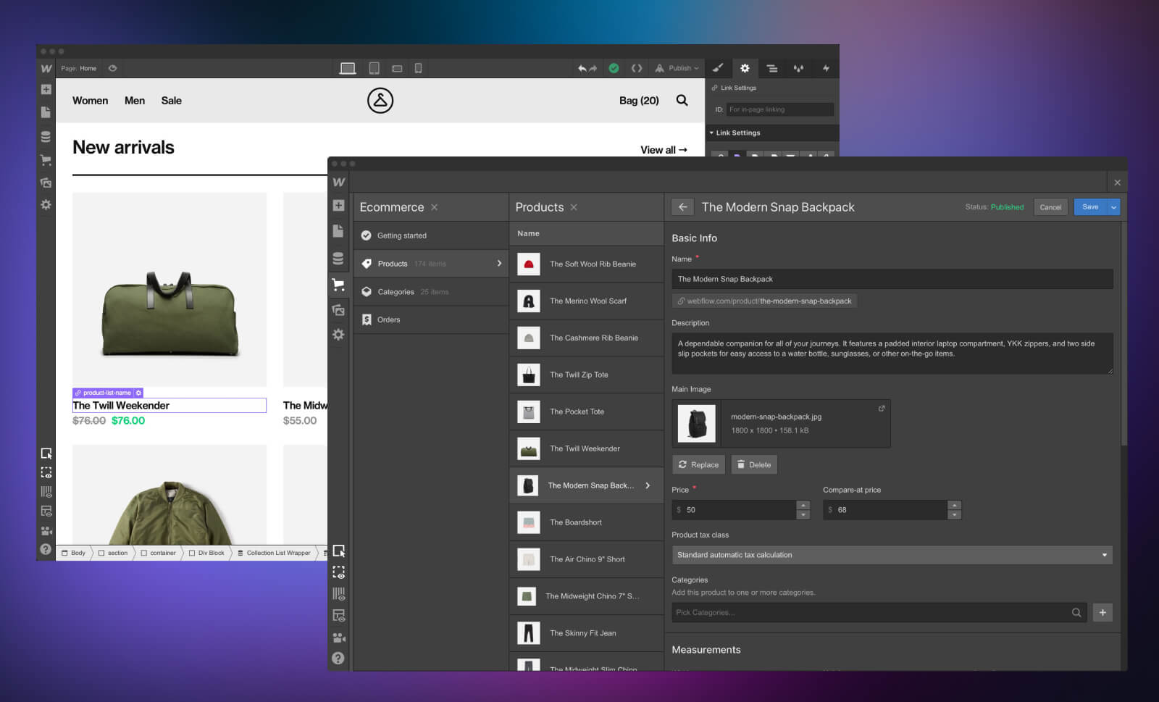Viewport: 1159px width, 702px height.
Task: Open the Product tax class dropdown
Action: [892, 555]
